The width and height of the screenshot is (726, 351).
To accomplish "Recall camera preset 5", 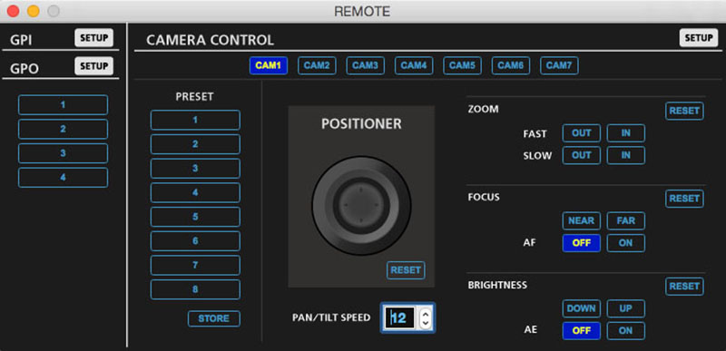I will click(x=195, y=217).
